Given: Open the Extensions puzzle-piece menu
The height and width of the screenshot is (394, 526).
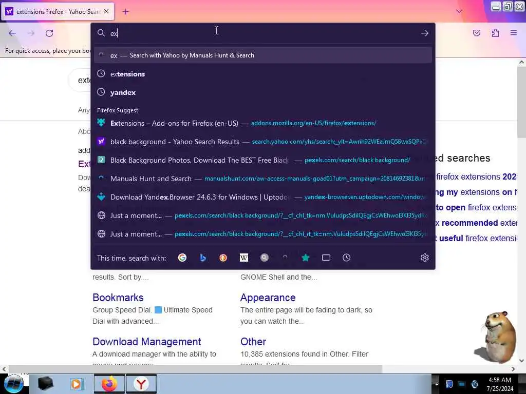Looking at the screenshot, I should [x=495, y=33].
